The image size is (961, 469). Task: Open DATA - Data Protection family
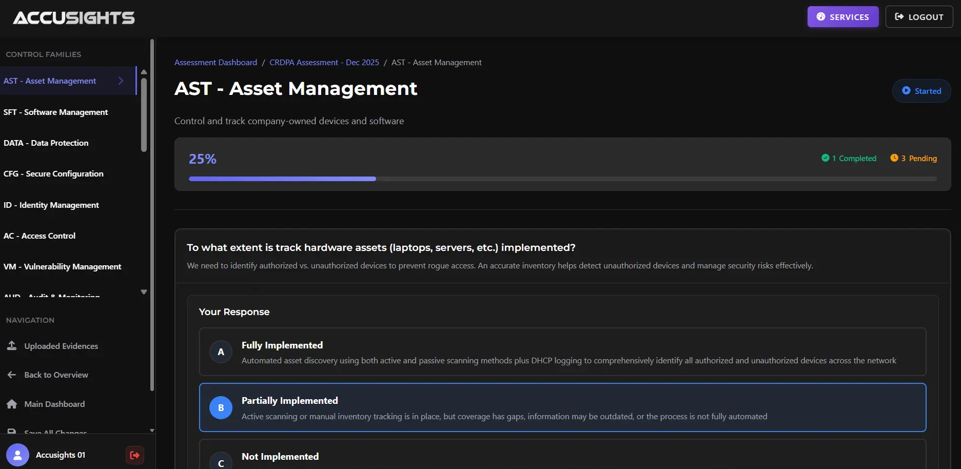pos(46,143)
